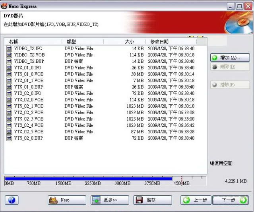This screenshot has width=254, height=212.
Task: Click BUP 檔案 type of VIDEO_TS.BUP
Action: [x=74, y=61]
